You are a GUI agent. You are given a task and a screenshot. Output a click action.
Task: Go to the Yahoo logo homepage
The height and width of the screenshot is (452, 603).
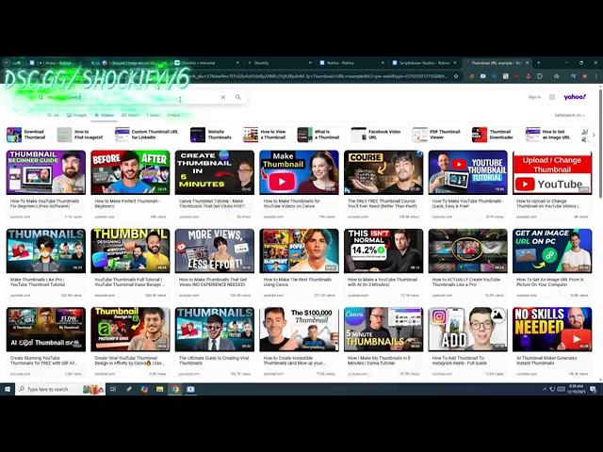point(575,97)
